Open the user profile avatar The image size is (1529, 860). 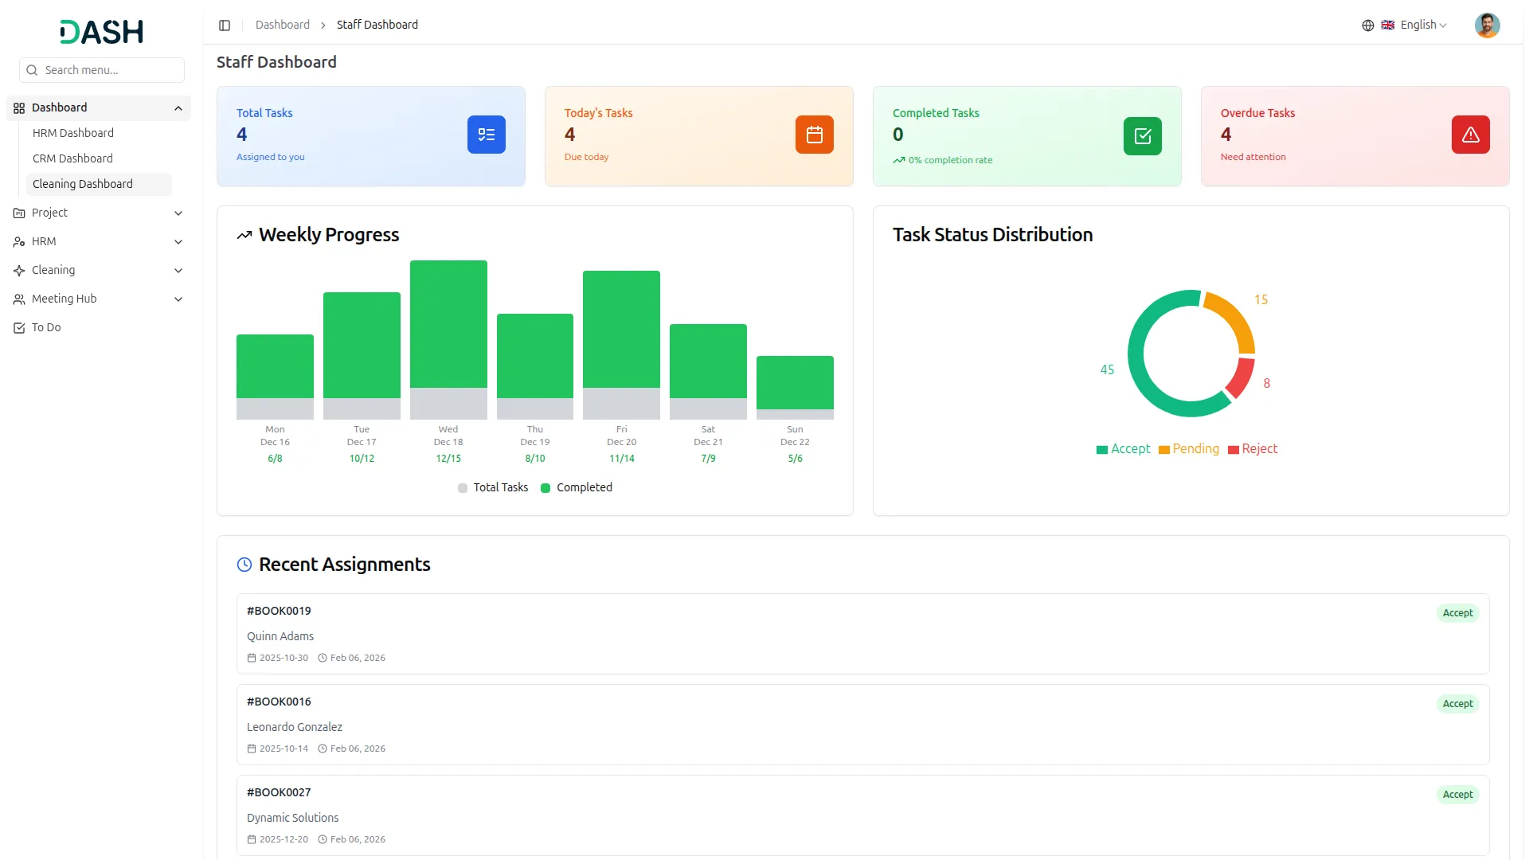[1487, 25]
